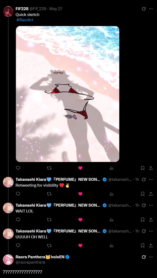Open Raora Panthera's profile picture

pos(8,260)
